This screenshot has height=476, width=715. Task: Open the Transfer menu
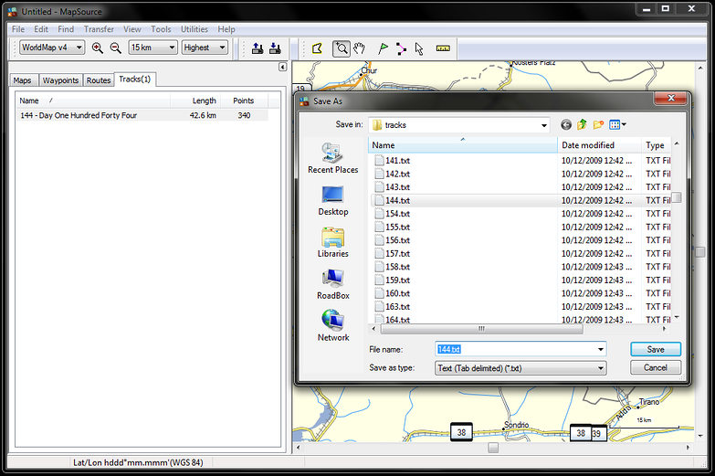pos(99,29)
